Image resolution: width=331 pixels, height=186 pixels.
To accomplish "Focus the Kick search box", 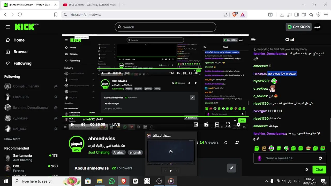I will click(165, 27).
